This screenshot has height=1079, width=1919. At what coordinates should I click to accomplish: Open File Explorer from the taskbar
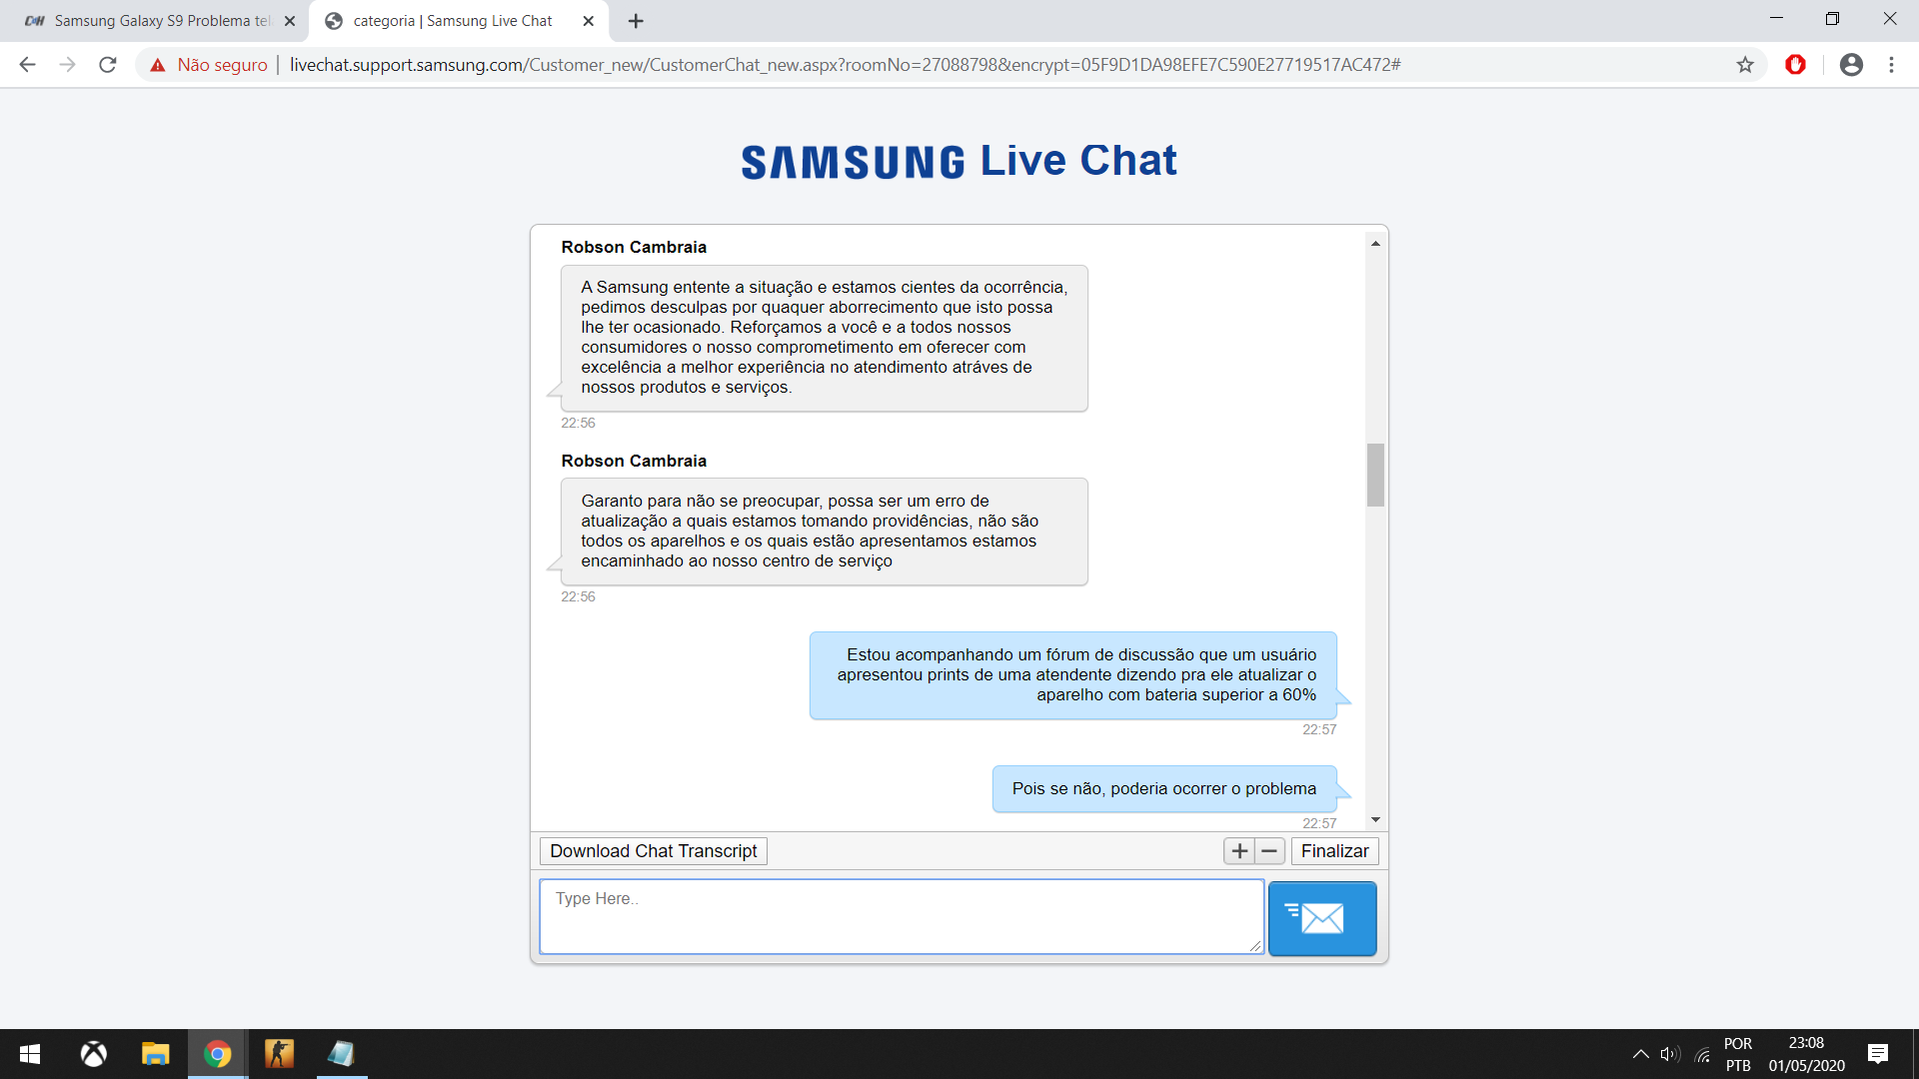[155, 1054]
